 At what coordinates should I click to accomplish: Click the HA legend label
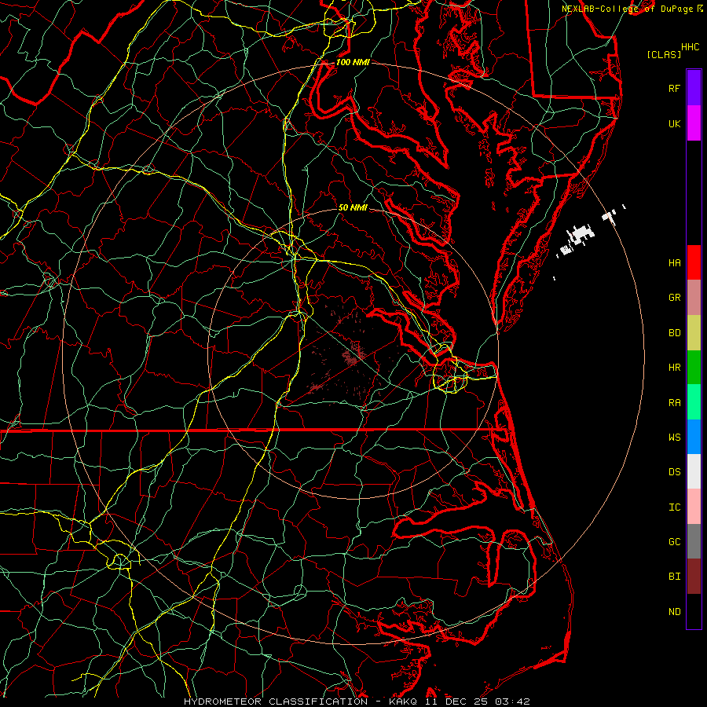[x=674, y=262]
